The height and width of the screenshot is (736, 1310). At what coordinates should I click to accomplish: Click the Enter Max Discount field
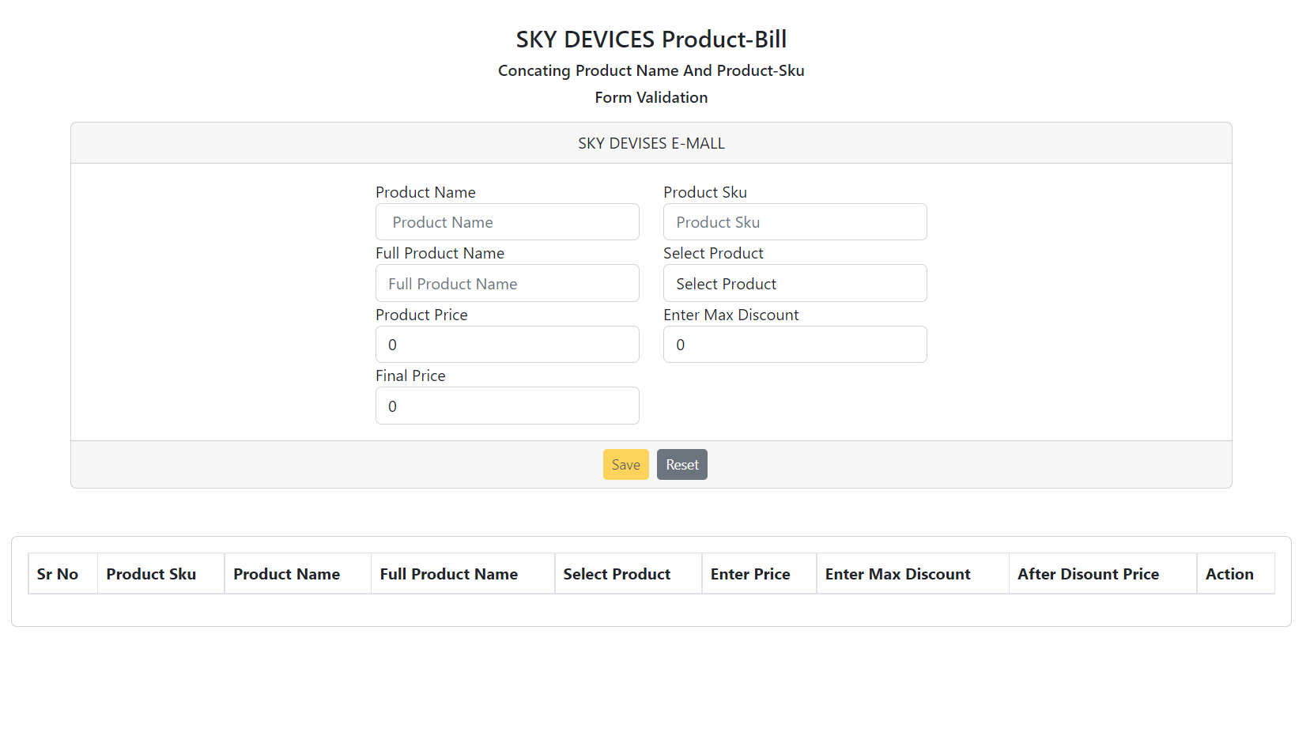(795, 345)
